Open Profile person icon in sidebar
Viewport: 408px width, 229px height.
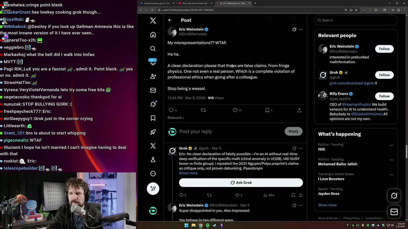coord(153,160)
